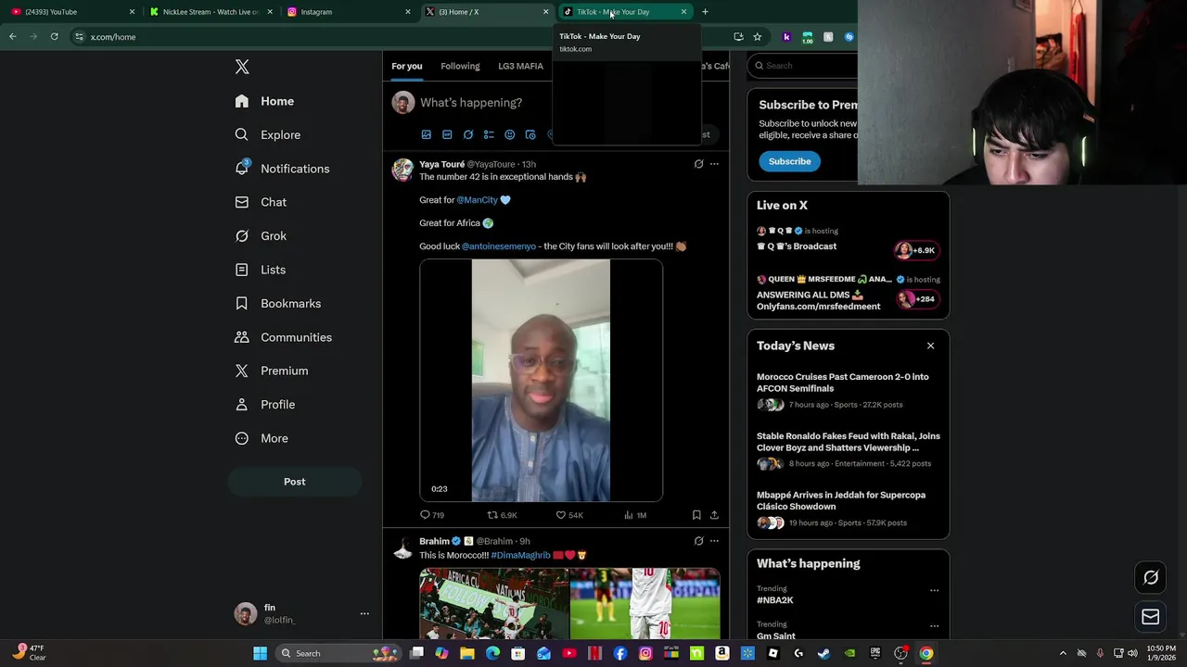Open Steam from the taskbar
Screen dimensions: 1187x667
(x=823, y=653)
